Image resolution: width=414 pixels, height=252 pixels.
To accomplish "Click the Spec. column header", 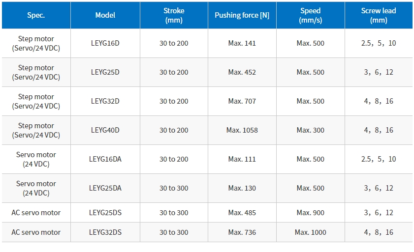I will (36, 15).
